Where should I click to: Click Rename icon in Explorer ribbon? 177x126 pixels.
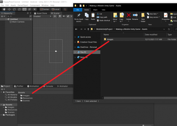point(135,15)
